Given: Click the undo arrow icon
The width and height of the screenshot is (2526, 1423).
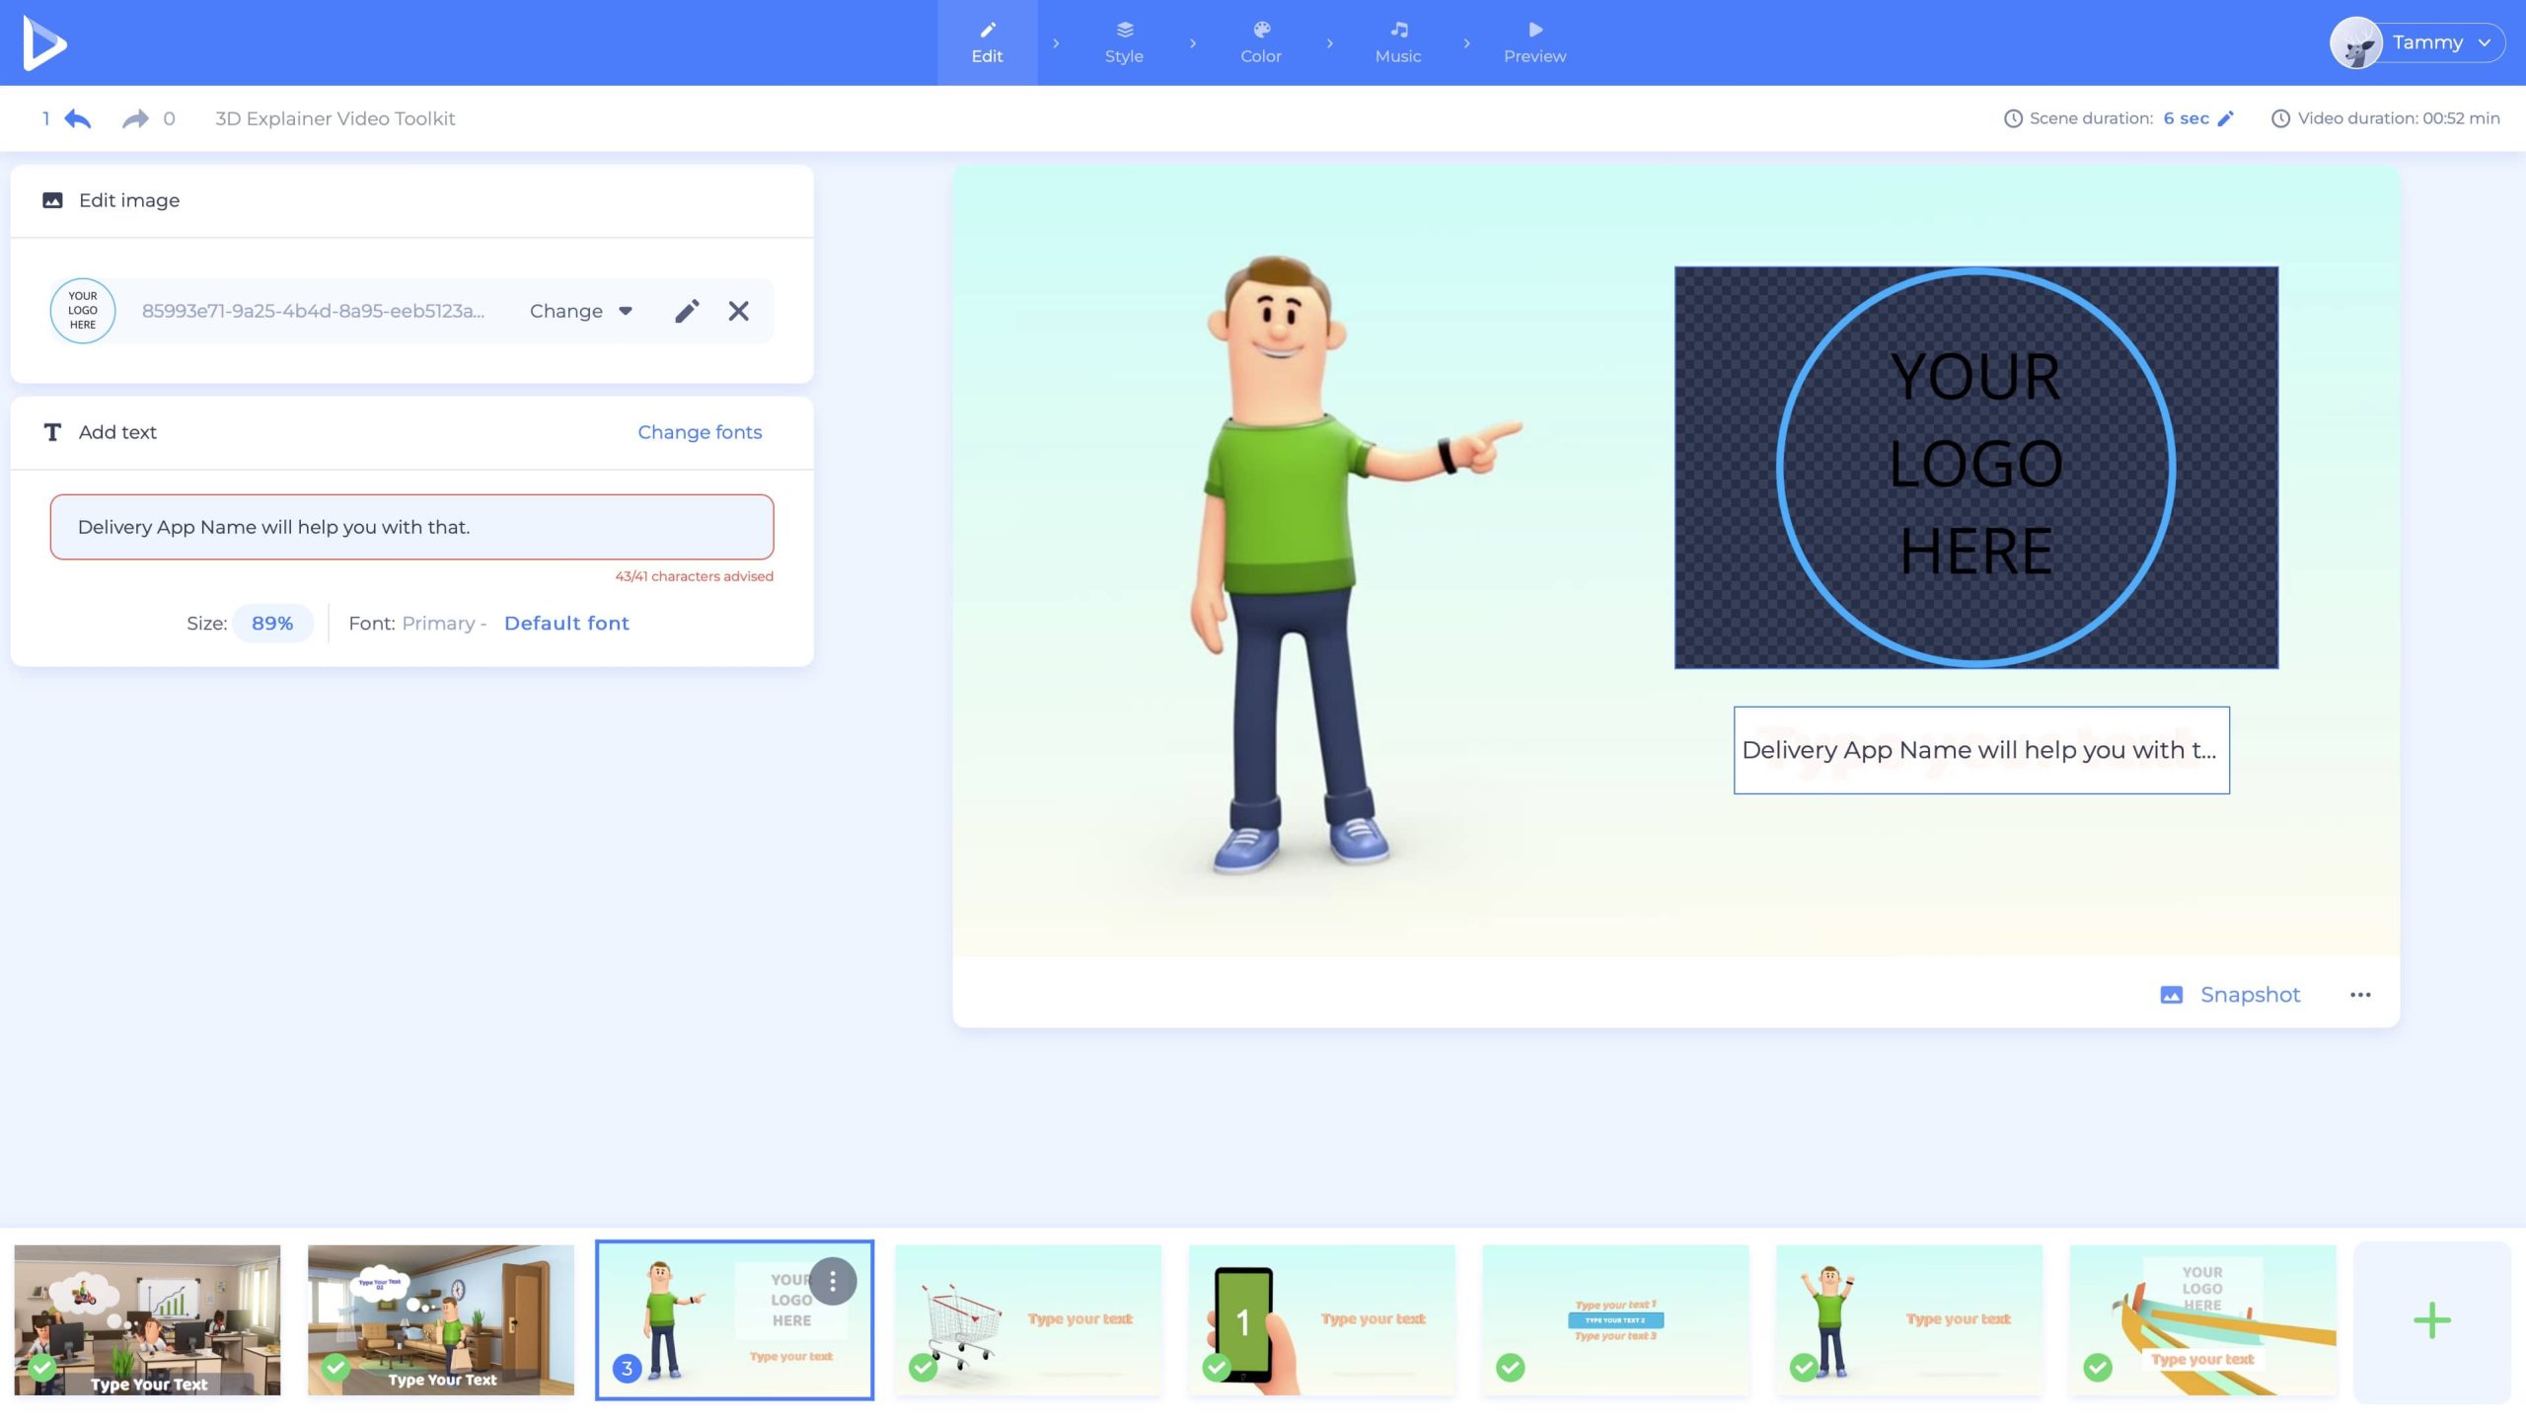Looking at the screenshot, I should [77, 118].
